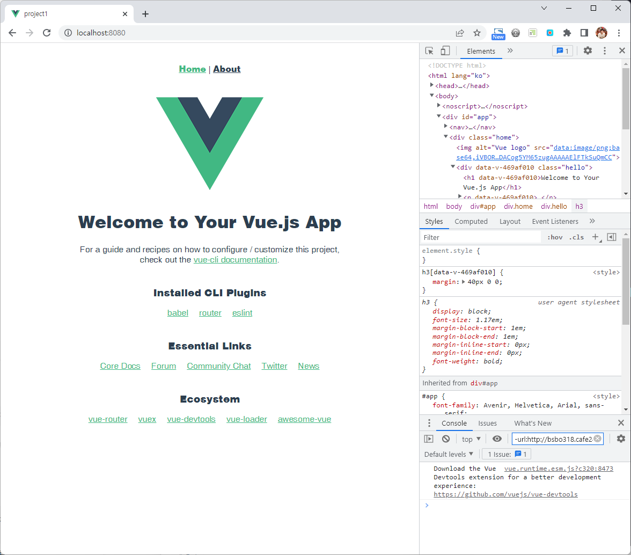Open the extension with New badge
The width and height of the screenshot is (631, 555).
click(498, 34)
